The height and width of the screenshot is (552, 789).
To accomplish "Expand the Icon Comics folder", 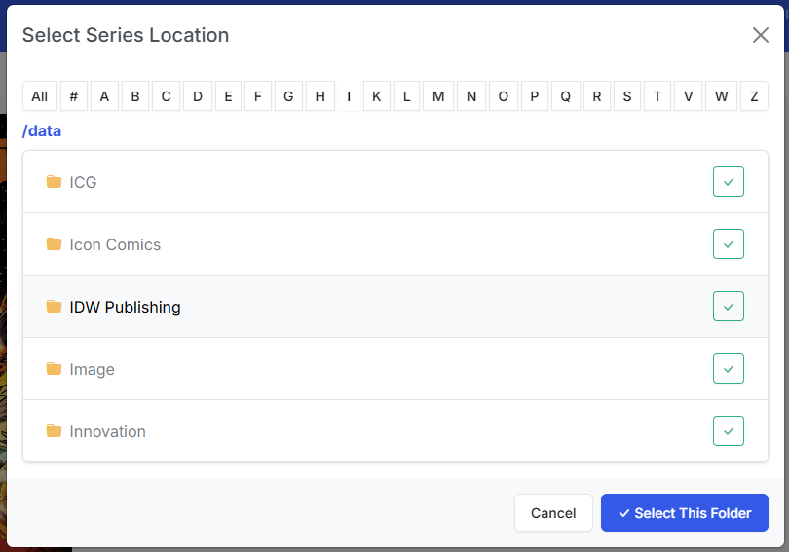I will click(x=115, y=244).
